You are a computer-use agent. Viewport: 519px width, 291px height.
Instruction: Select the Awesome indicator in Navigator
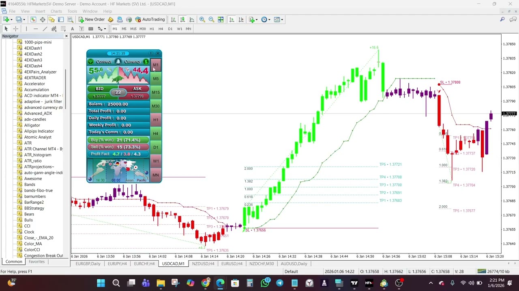(33, 179)
